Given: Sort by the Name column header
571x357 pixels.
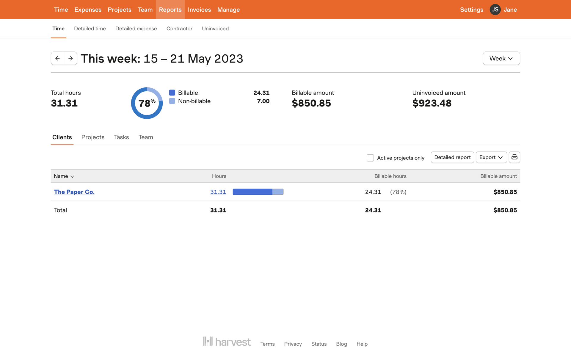Looking at the screenshot, I should point(64,176).
